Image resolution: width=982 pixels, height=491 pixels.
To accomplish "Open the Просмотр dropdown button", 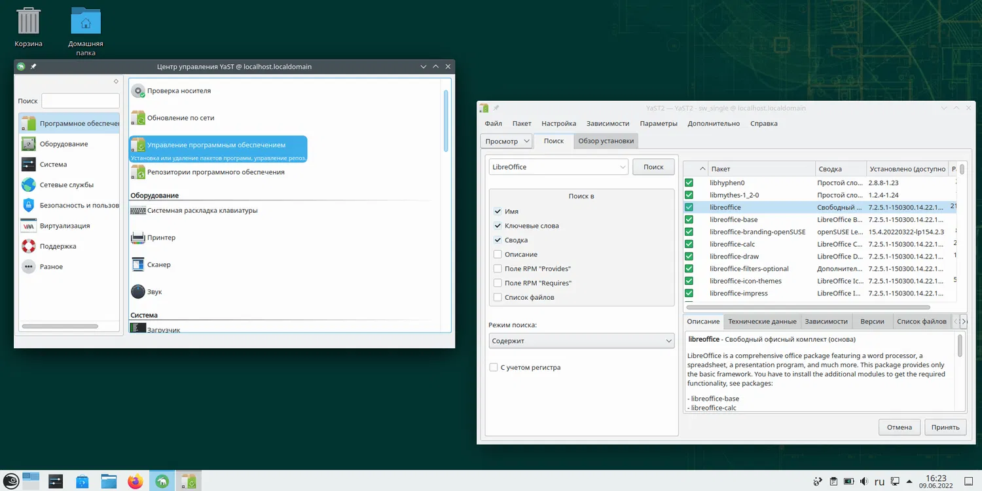I will coord(508,141).
